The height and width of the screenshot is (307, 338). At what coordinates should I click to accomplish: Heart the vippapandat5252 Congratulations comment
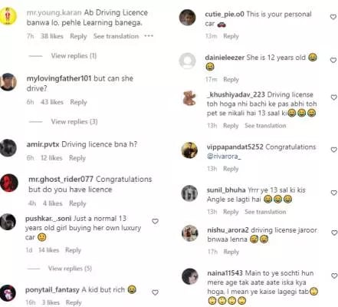pyautogui.click(x=333, y=150)
